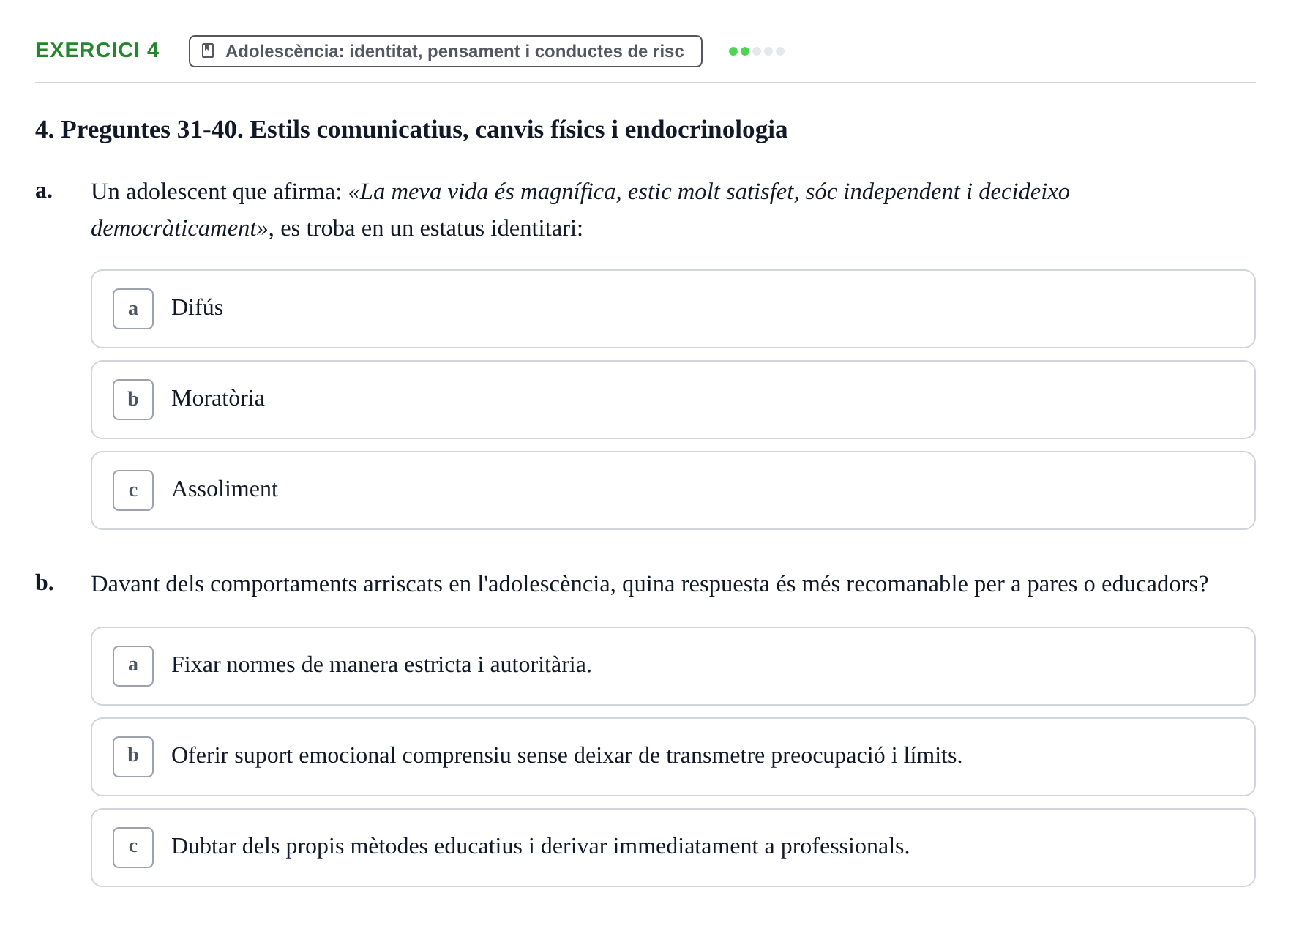Click the five-dot difficulty indicator
Image resolution: width=1291 pixels, height=934 pixels.
757,51
